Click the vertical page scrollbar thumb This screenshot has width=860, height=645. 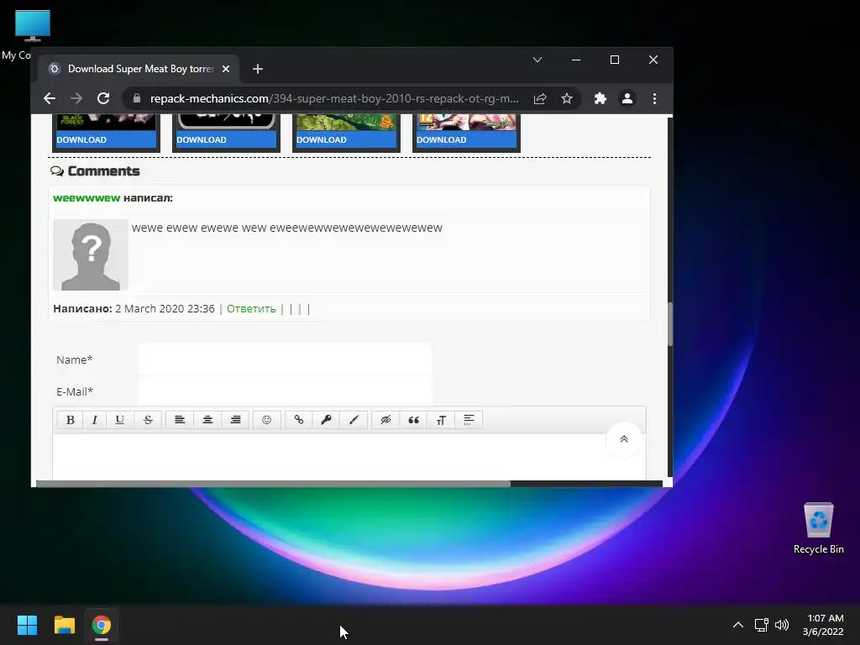pyautogui.click(x=669, y=323)
